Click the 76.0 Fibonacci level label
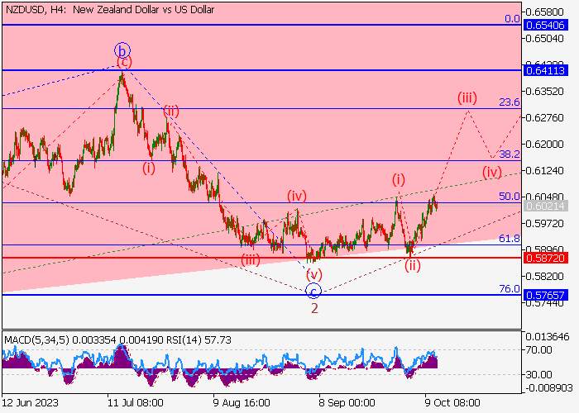 (x=510, y=289)
